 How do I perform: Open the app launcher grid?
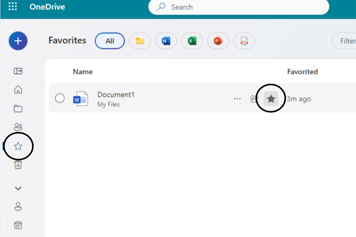13,6
